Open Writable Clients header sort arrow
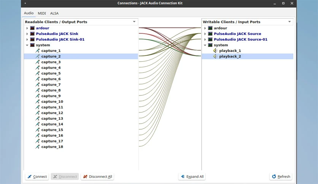The image size is (318, 184). (x=289, y=22)
